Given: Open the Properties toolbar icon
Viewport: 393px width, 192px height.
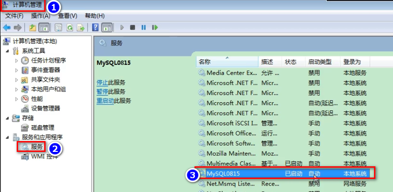Looking at the screenshot, I should point(58,27).
